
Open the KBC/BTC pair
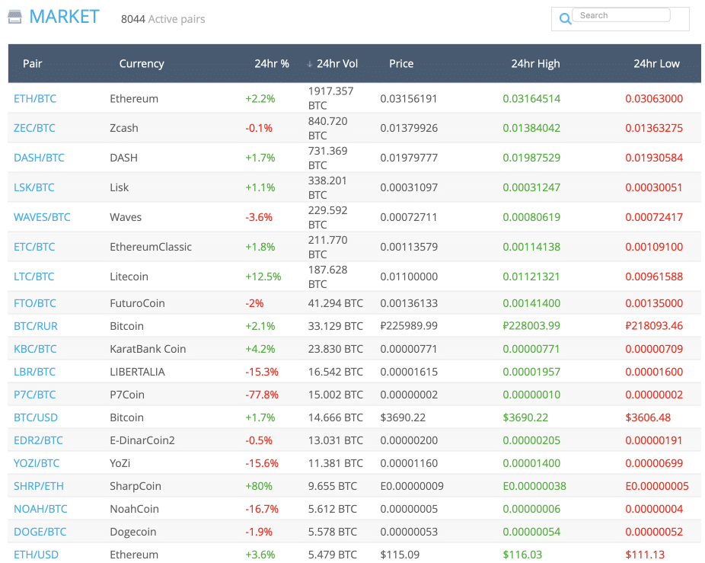[x=35, y=349]
